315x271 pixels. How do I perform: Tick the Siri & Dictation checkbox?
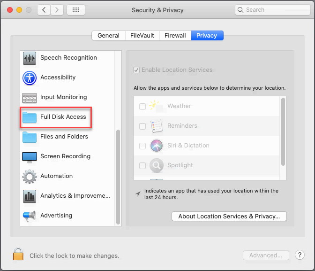tap(142, 146)
